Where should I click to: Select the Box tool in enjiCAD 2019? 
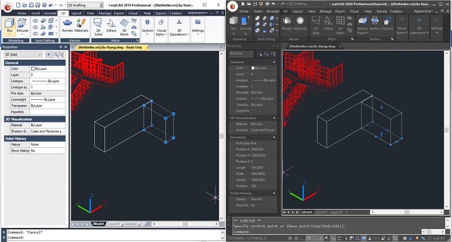click(x=10, y=27)
